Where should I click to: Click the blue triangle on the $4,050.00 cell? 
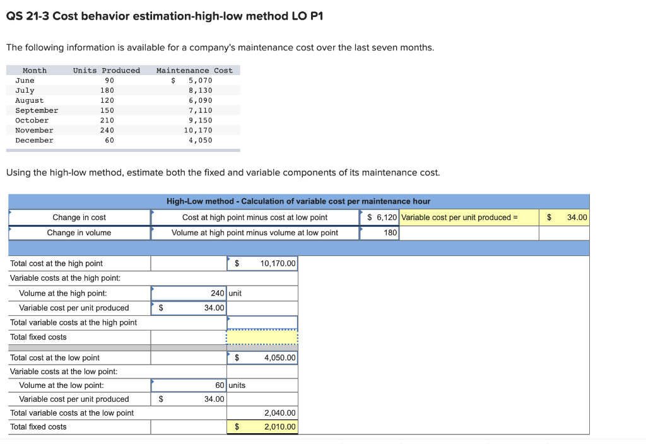[230, 353]
